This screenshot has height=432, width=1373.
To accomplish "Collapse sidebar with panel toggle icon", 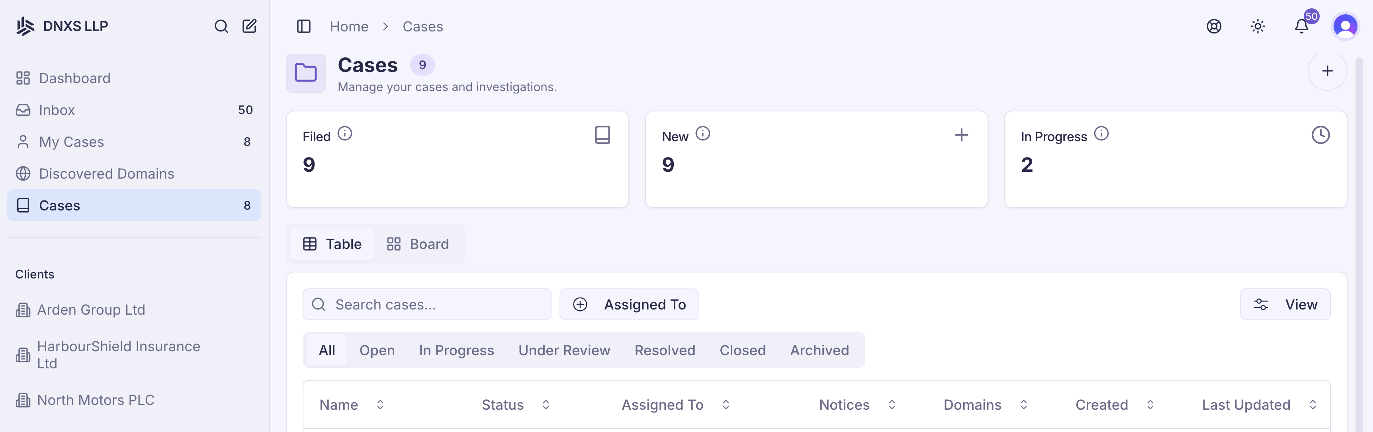I will click(x=304, y=26).
